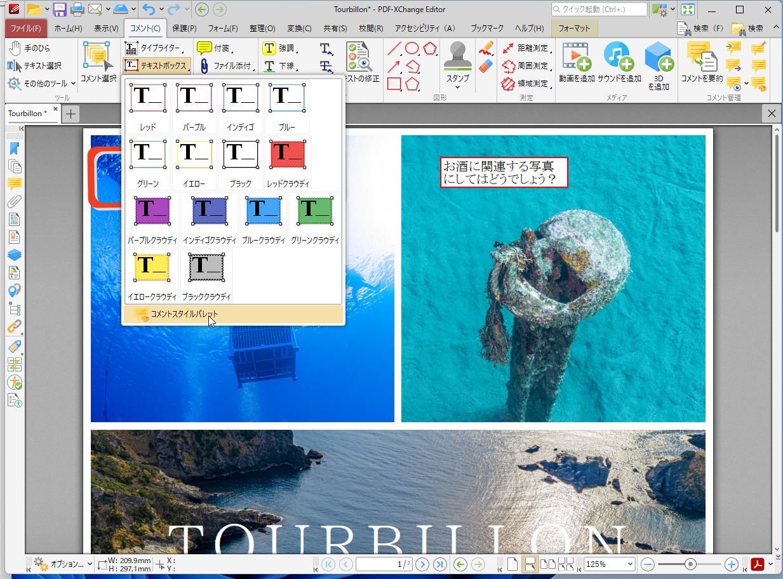783x579 pixels.
Task: Undo the last action
Action: (x=149, y=10)
